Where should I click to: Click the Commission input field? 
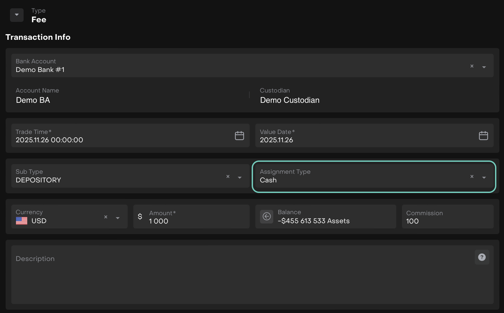[x=447, y=221]
